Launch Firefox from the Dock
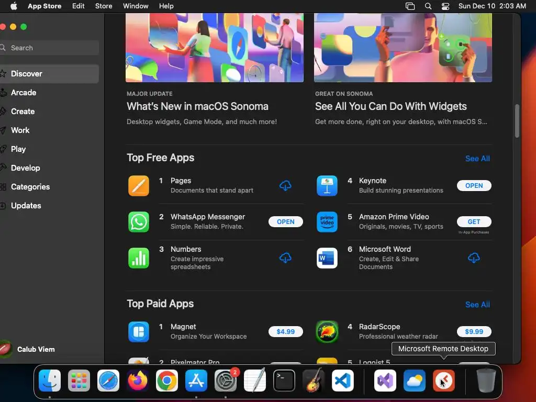This screenshot has height=402, width=536. pos(138,381)
